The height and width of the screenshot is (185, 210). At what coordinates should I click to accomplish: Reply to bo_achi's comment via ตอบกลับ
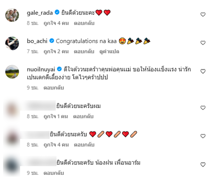click(84, 51)
